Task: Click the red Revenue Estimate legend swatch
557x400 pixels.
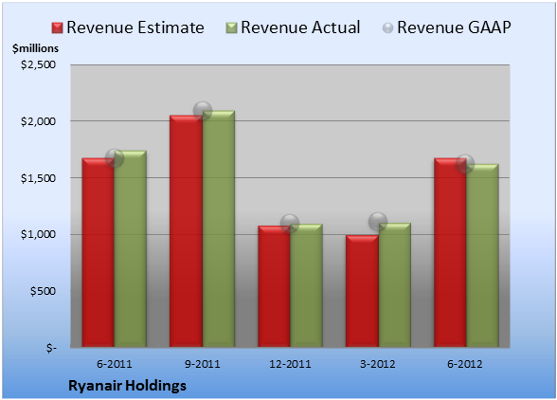Action: [x=57, y=28]
